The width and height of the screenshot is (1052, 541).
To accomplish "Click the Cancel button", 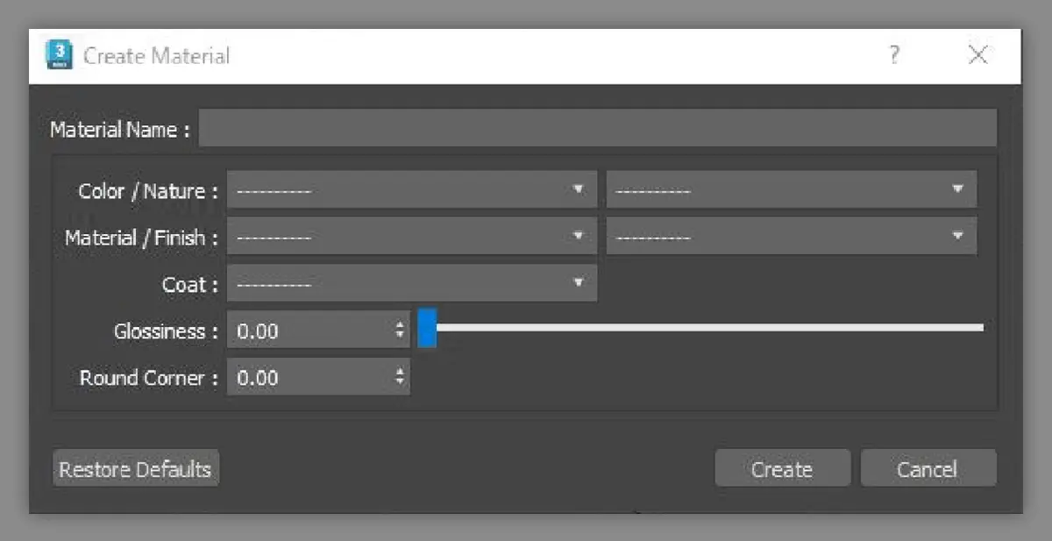I will pyautogui.click(x=928, y=469).
